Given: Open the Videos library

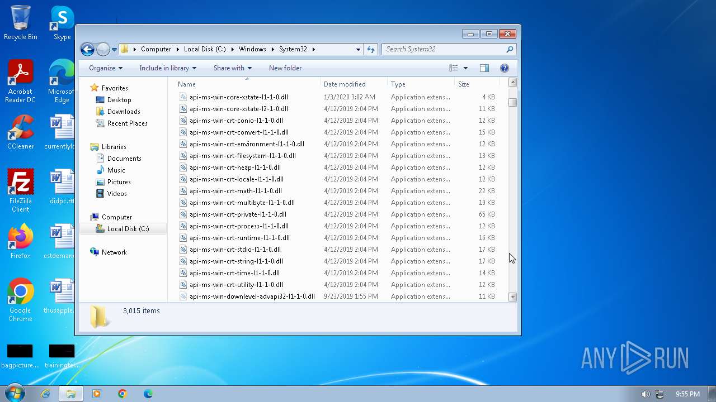Looking at the screenshot, I should pyautogui.click(x=117, y=194).
